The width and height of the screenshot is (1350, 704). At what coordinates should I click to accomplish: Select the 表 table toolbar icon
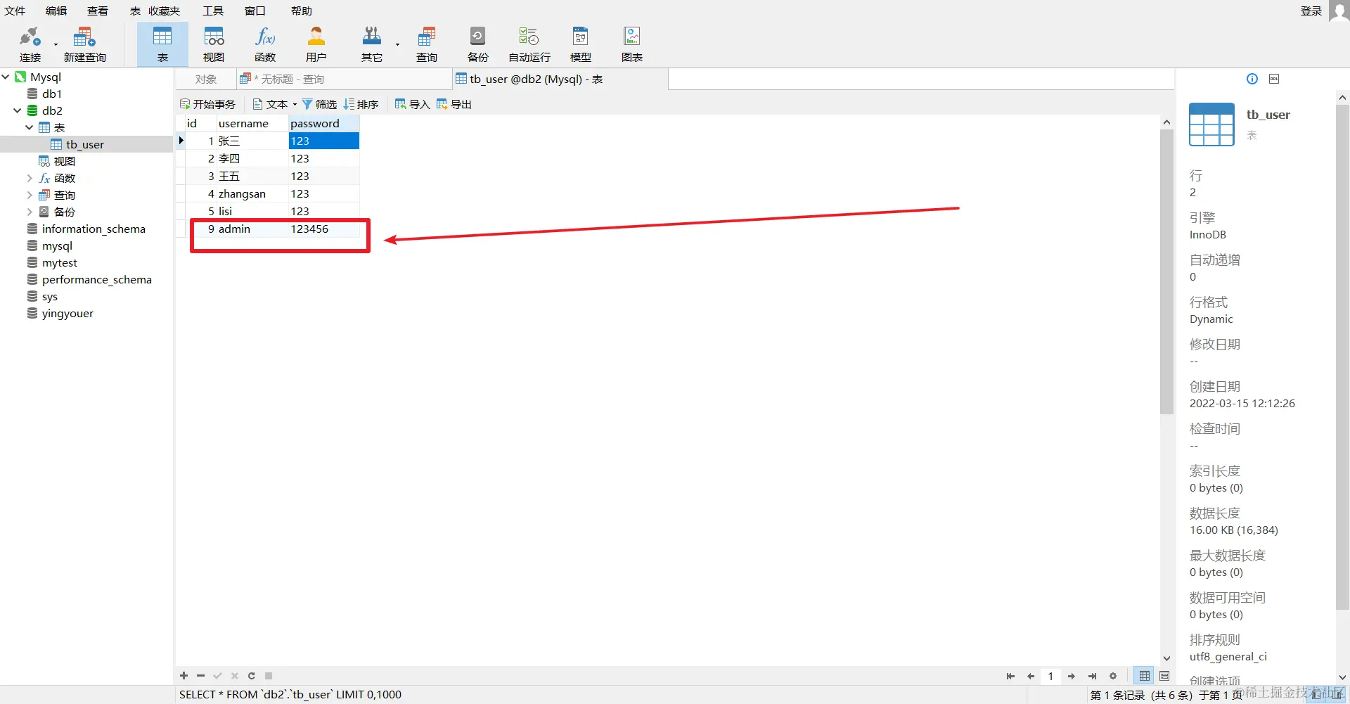(162, 44)
